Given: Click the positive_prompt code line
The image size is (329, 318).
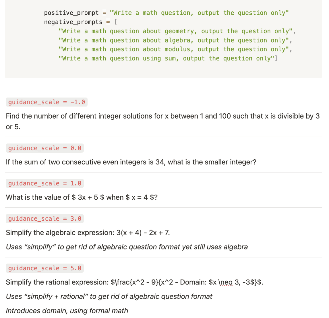Looking at the screenshot, I should click(166, 13).
